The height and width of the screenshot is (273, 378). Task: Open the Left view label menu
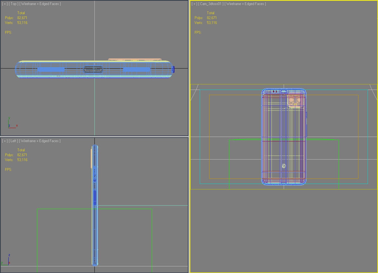pos(13,141)
